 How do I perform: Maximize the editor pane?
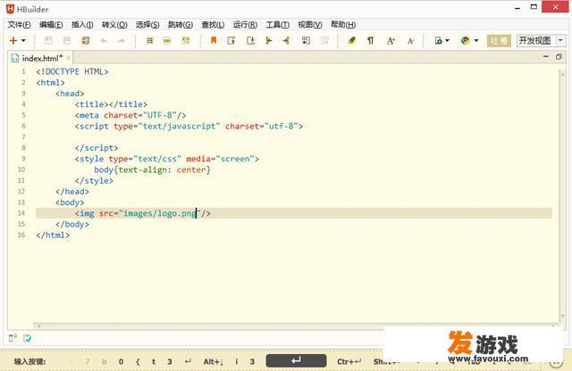pyautogui.click(x=559, y=56)
